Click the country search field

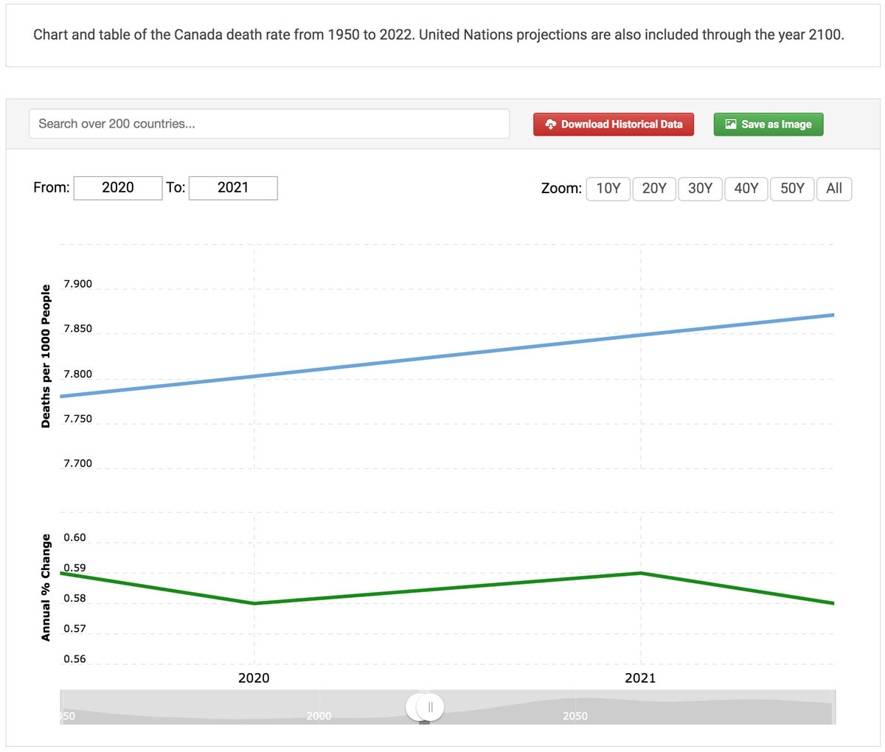(268, 123)
